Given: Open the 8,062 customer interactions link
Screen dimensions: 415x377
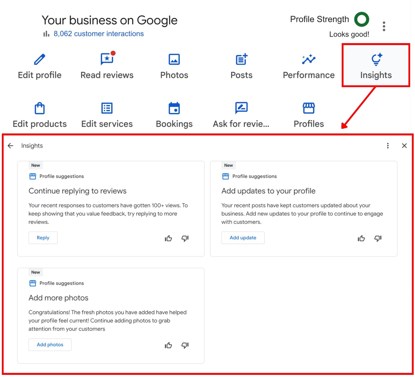Looking at the screenshot, I should tap(99, 34).
